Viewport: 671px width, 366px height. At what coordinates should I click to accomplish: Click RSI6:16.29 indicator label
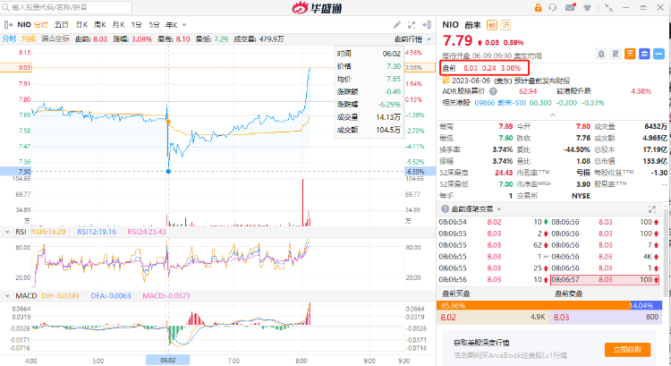48,232
